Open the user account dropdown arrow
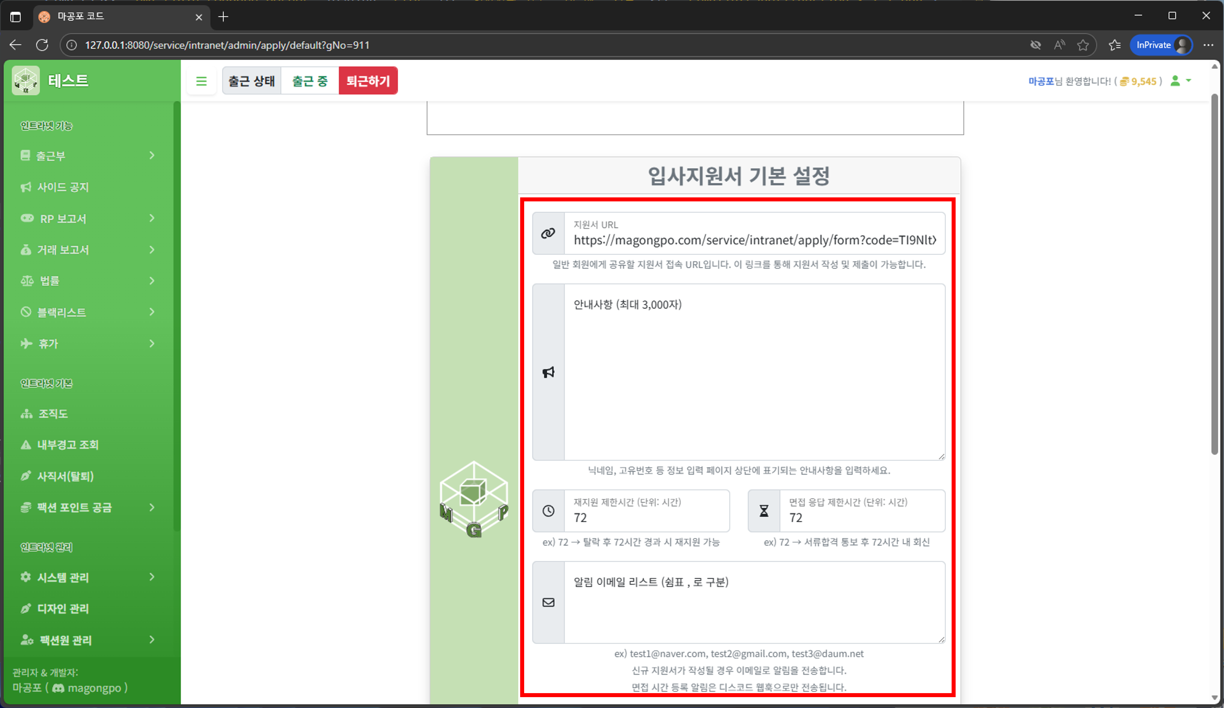1224x708 pixels. tap(1189, 81)
